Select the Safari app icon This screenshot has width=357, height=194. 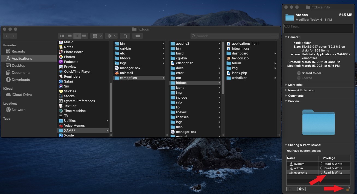[x=61, y=81]
